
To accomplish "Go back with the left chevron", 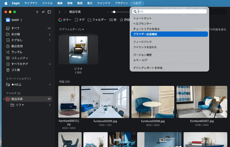I will click(60, 12).
